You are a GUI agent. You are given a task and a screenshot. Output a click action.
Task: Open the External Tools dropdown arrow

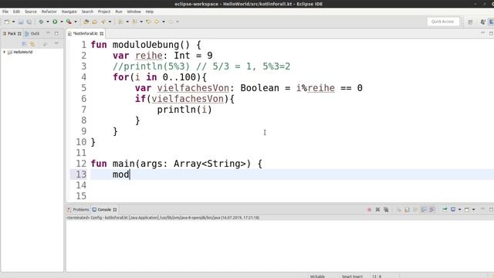pyautogui.click(x=76, y=22)
